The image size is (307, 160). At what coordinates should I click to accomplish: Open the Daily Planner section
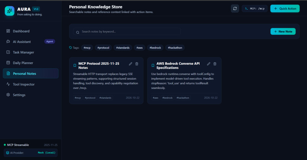30,63
